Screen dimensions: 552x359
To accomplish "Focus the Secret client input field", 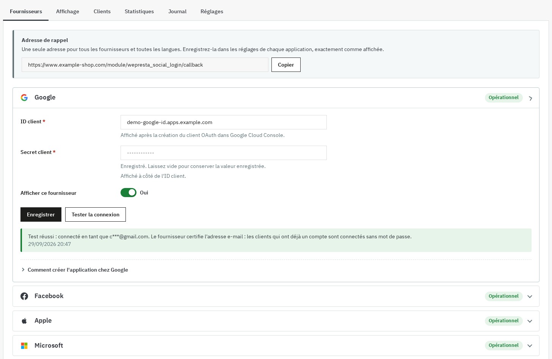I will [x=224, y=153].
